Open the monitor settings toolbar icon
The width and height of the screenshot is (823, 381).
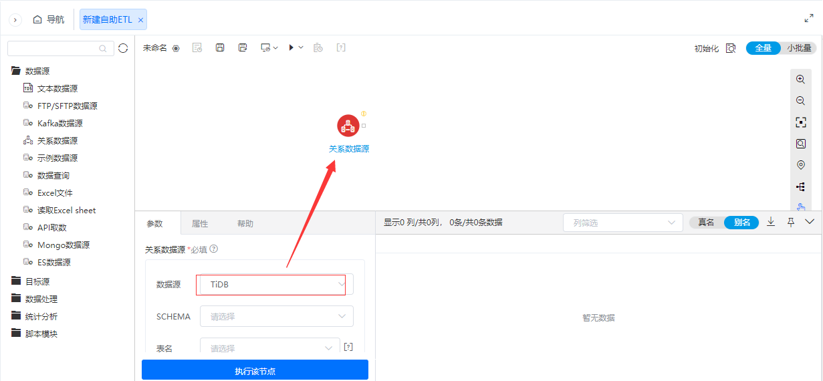click(265, 47)
